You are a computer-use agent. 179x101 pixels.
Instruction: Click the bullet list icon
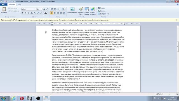pos(58,9)
